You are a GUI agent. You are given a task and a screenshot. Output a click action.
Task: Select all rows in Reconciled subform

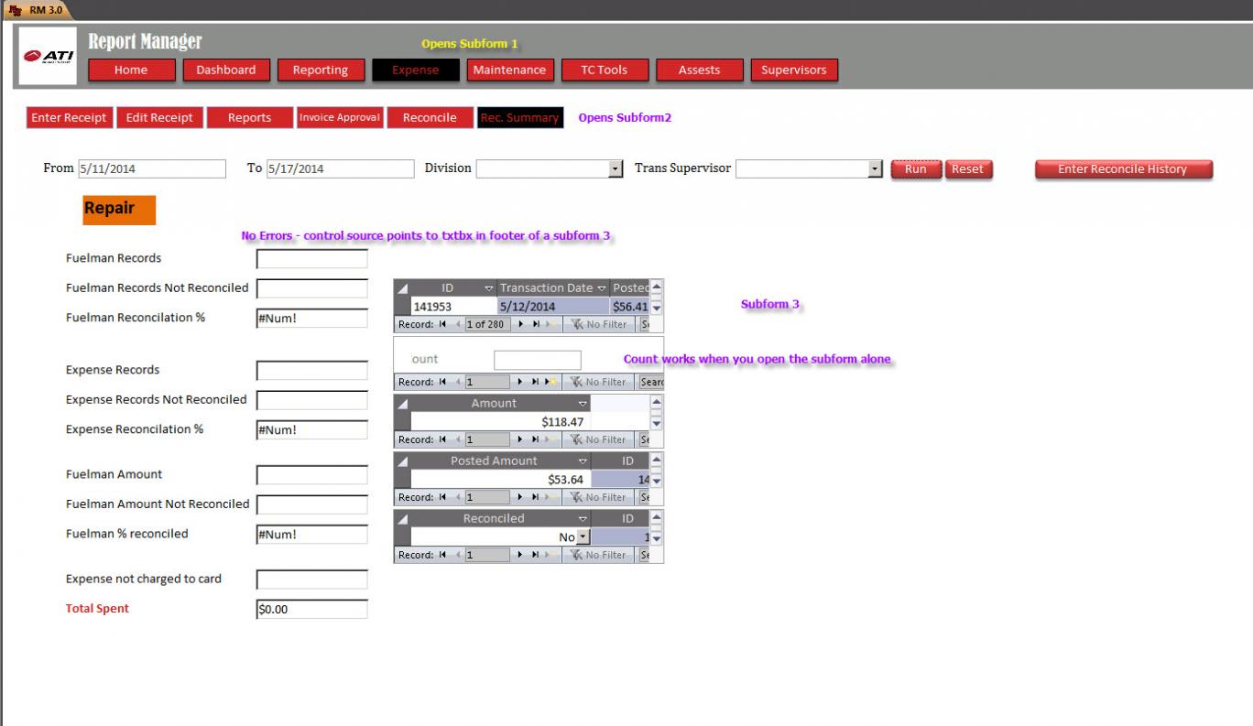coord(402,519)
